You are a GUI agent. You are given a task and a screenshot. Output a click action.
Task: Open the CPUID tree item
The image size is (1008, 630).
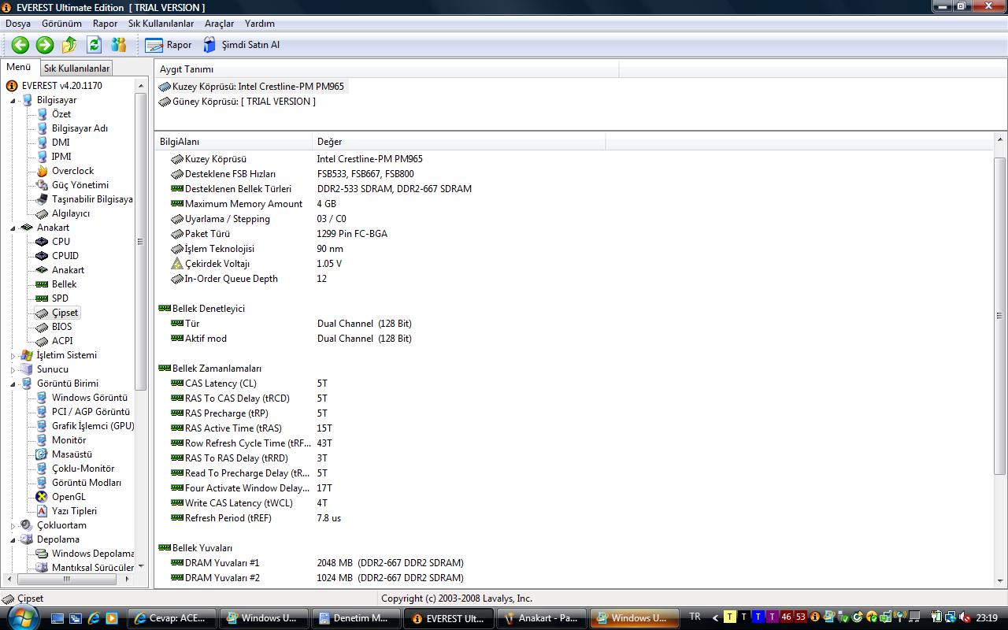tap(65, 256)
